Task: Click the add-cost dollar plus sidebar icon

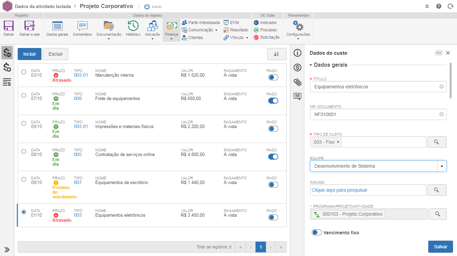Action: click(x=7, y=67)
